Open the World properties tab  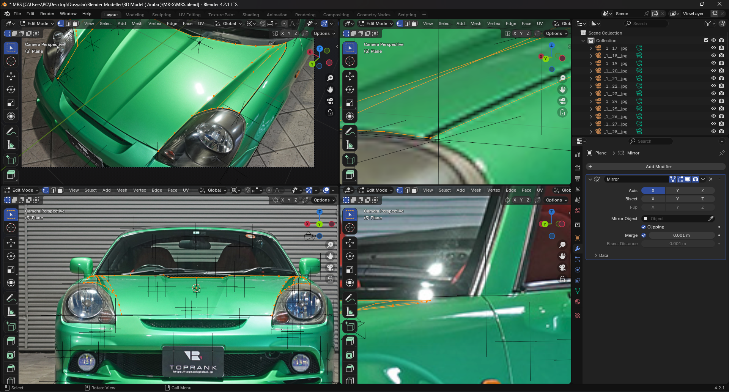click(x=578, y=211)
